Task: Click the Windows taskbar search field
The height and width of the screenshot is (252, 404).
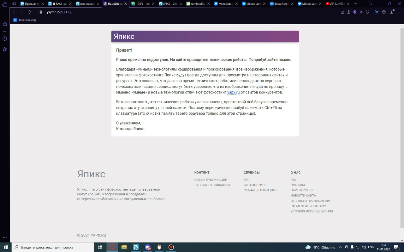Action: click(54, 247)
